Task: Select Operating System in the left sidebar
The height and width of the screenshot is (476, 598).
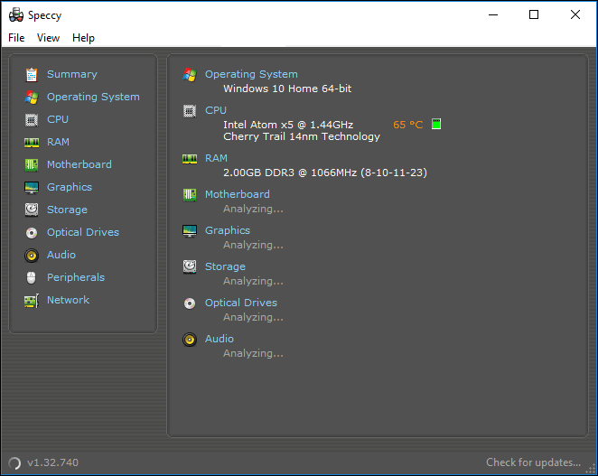Action: pos(93,97)
